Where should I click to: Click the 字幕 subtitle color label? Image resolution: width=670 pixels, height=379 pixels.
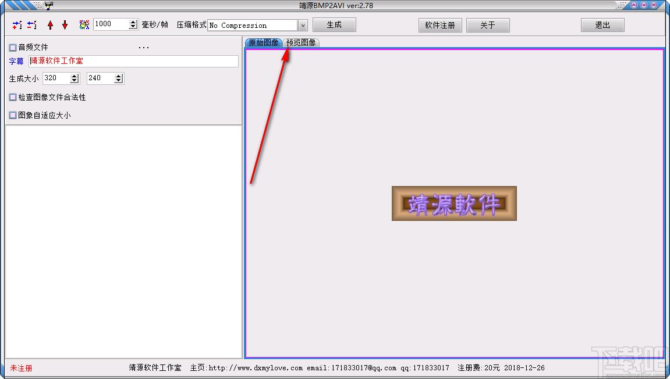point(16,62)
